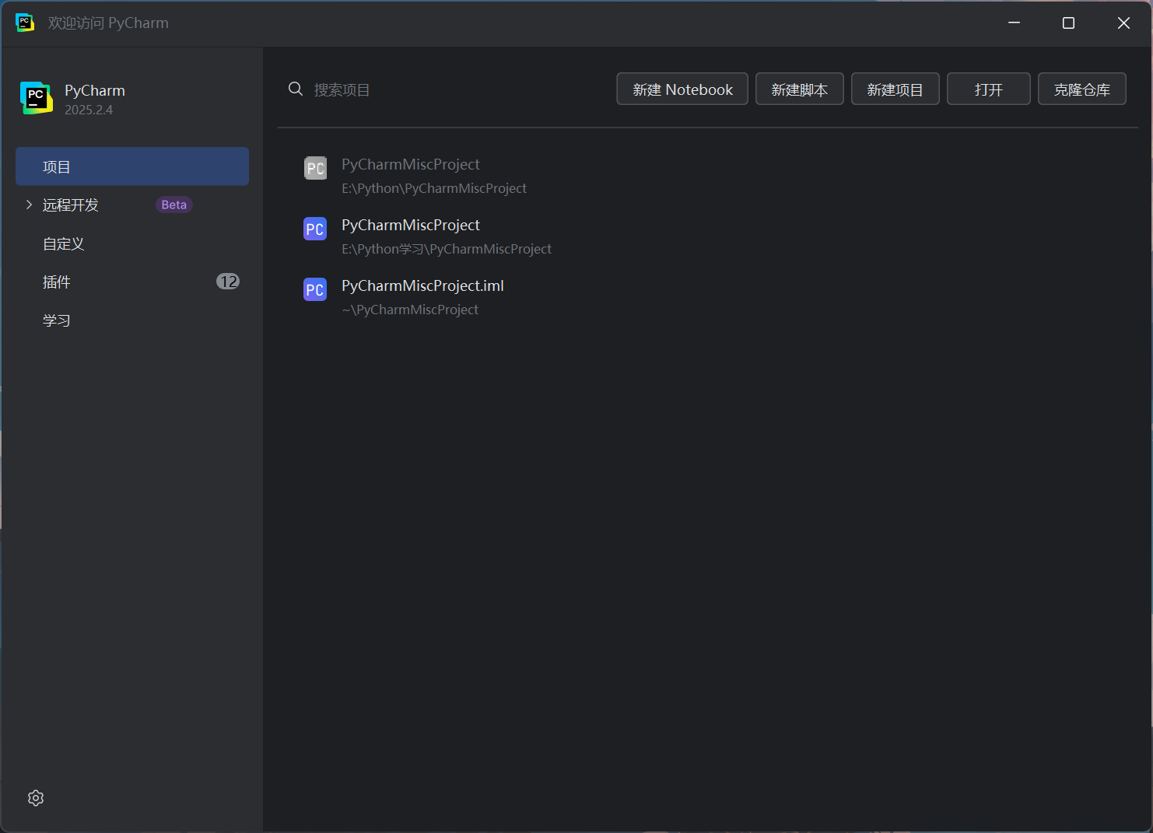Click the PC icon of PyCharmMiscProject.iml
The width and height of the screenshot is (1153, 833).
coord(315,289)
